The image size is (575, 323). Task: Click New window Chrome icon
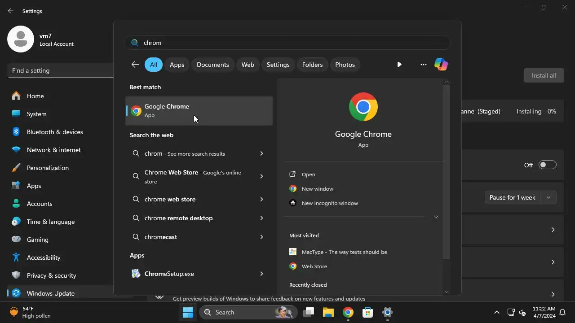coord(293,189)
